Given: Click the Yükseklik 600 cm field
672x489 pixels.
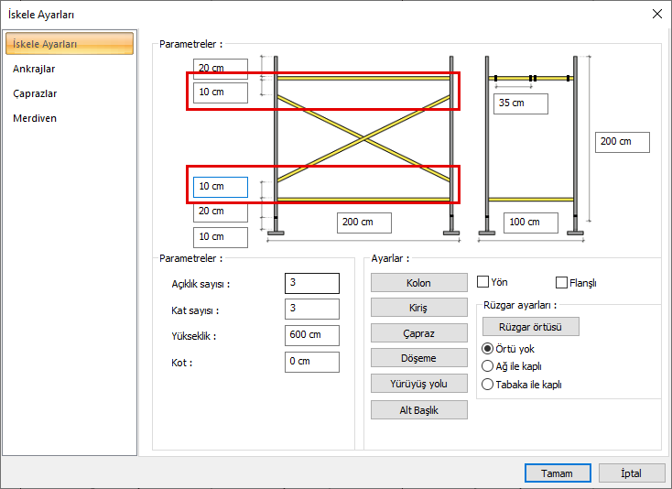Looking at the screenshot, I should 311,335.
